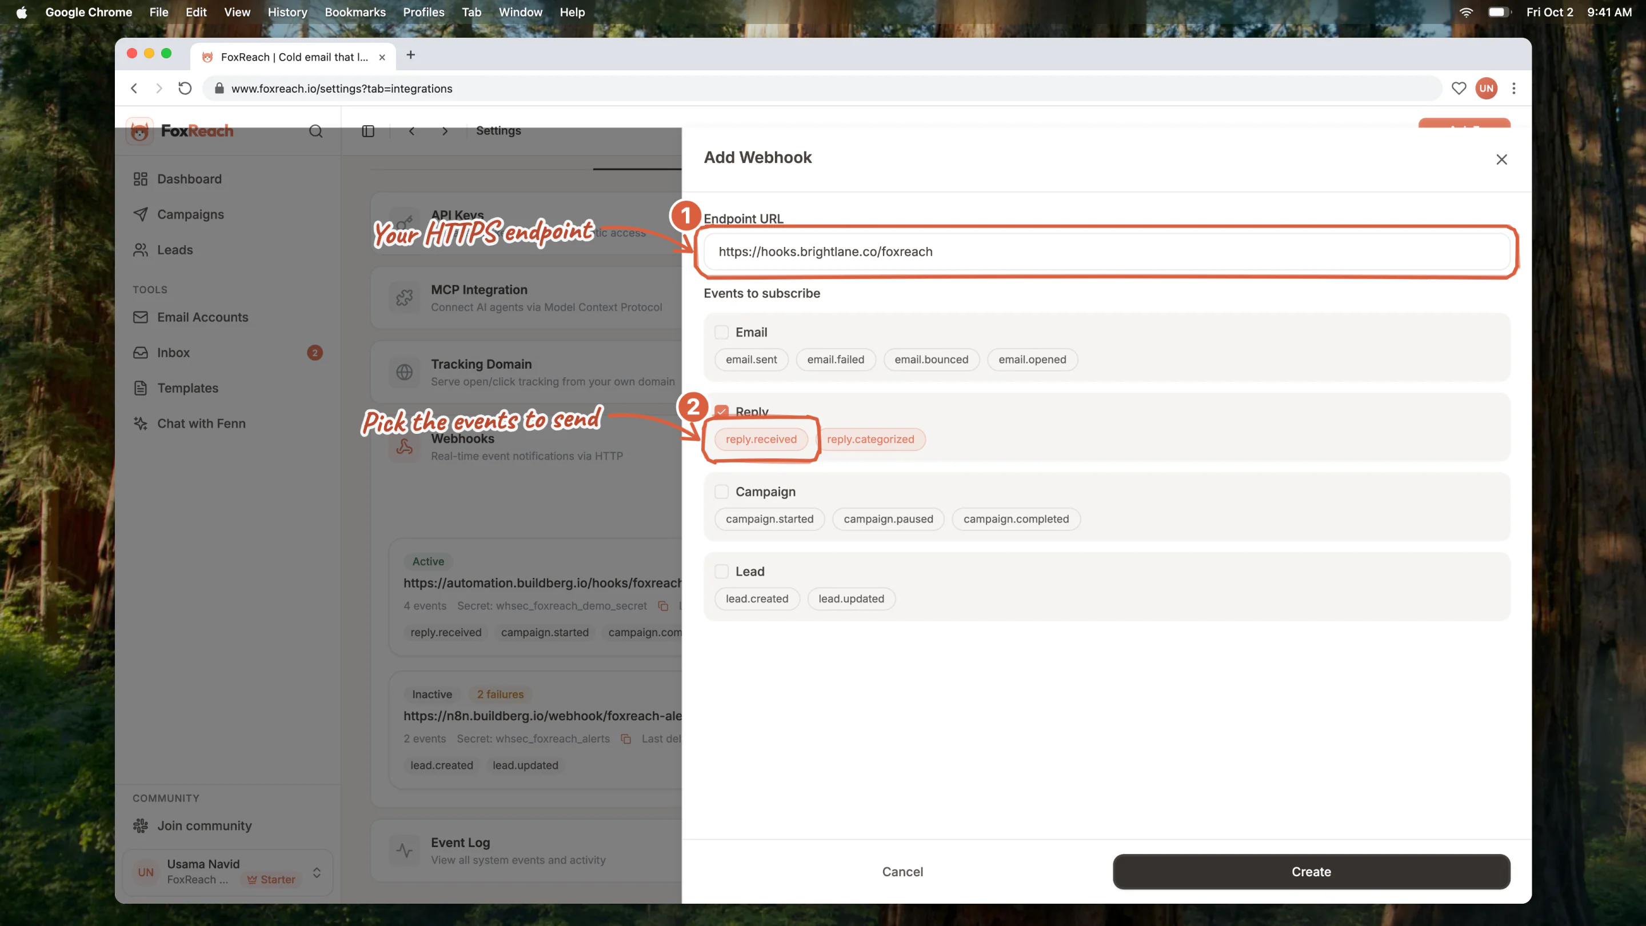Open new tab with plus button

(x=411, y=55)
